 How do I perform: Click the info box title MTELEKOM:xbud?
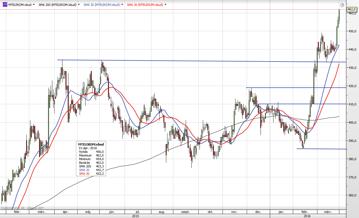(91, 144)
